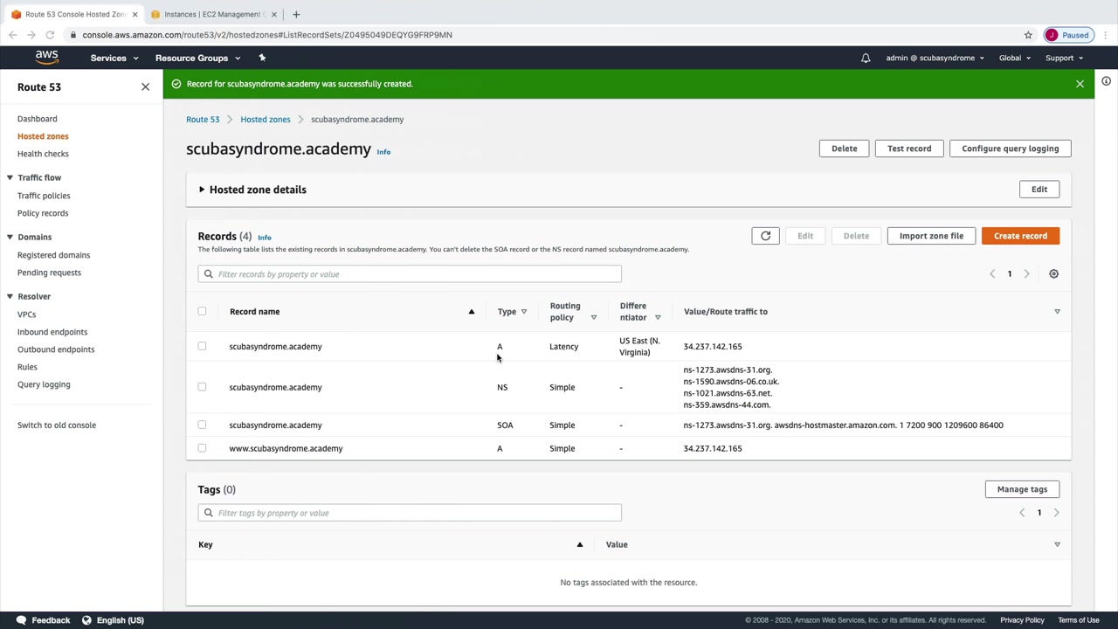Focus the Filter records search field
Image resolution: width=1118 pixels, height=629 pixels.
tap(410, 274)
